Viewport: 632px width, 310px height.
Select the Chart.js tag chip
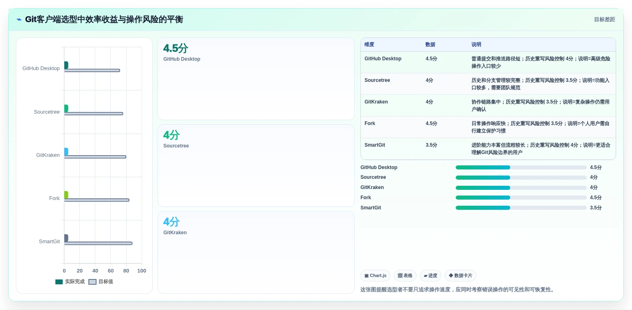(x=375, y=276)
